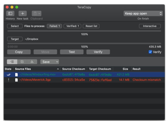Choose a Target folder
The height and width of the screenshot is (126, 168).
pos(15,39)
